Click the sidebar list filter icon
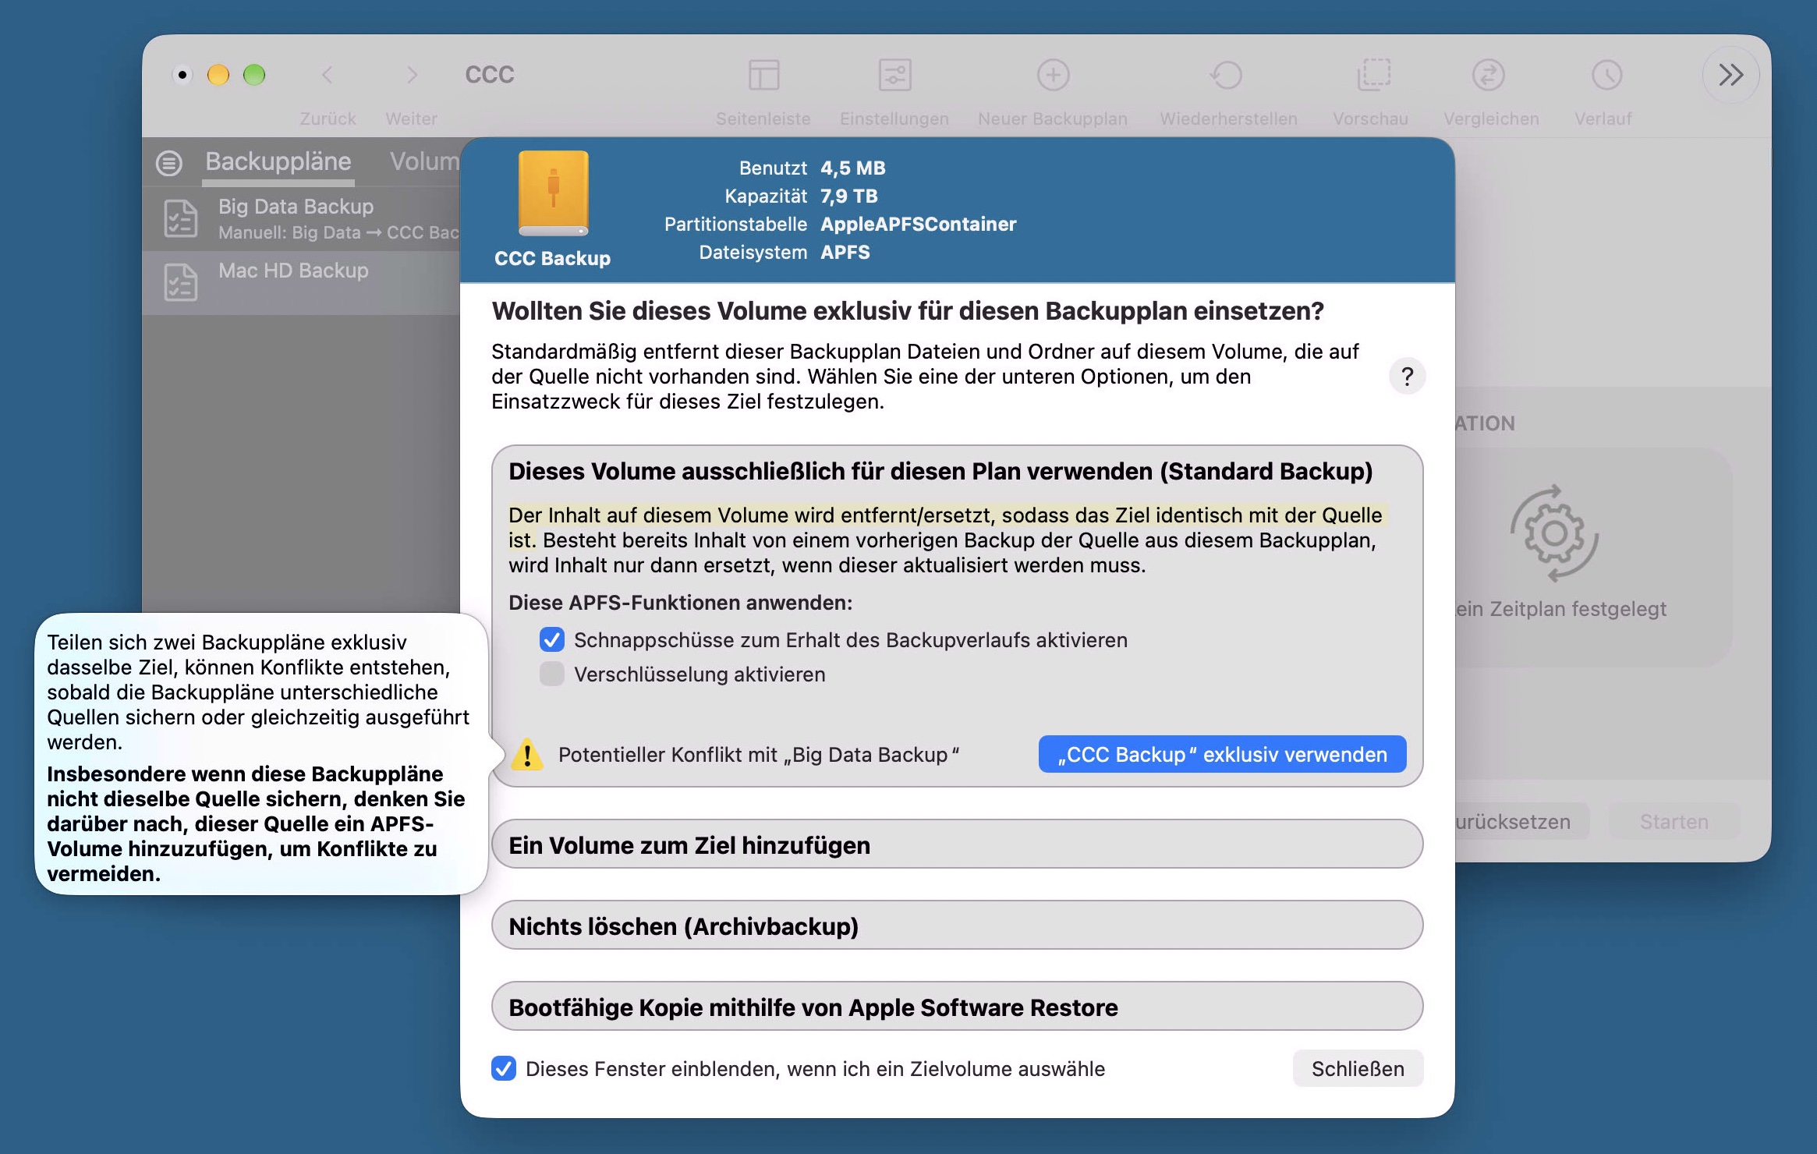Image resolution: width=1817 pixels, height=1154 pixels. coord(169,163)
